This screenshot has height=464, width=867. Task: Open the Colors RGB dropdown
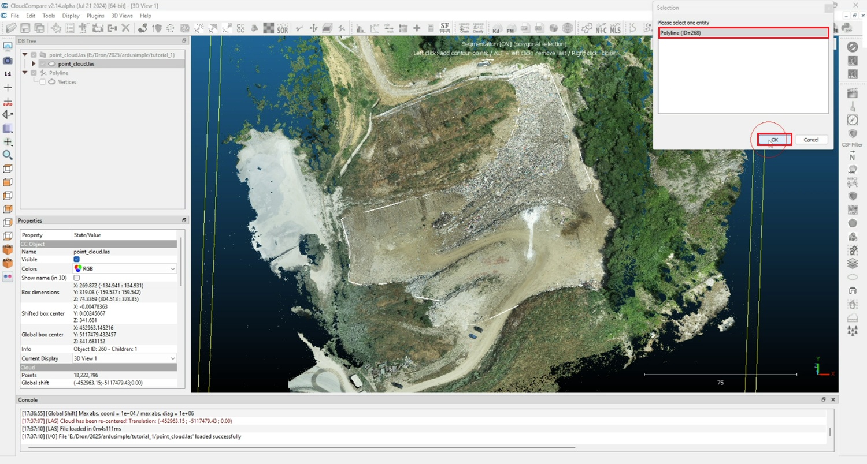point(124,269)
